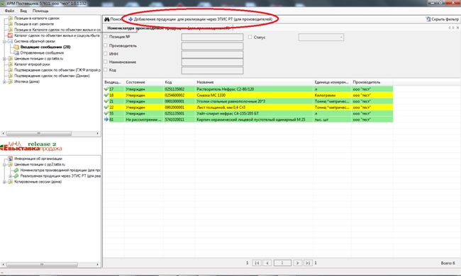461x276 pixels.
Task: Click envelope icon of 'Система обратной связи'
Action: (x=11, y=41)
